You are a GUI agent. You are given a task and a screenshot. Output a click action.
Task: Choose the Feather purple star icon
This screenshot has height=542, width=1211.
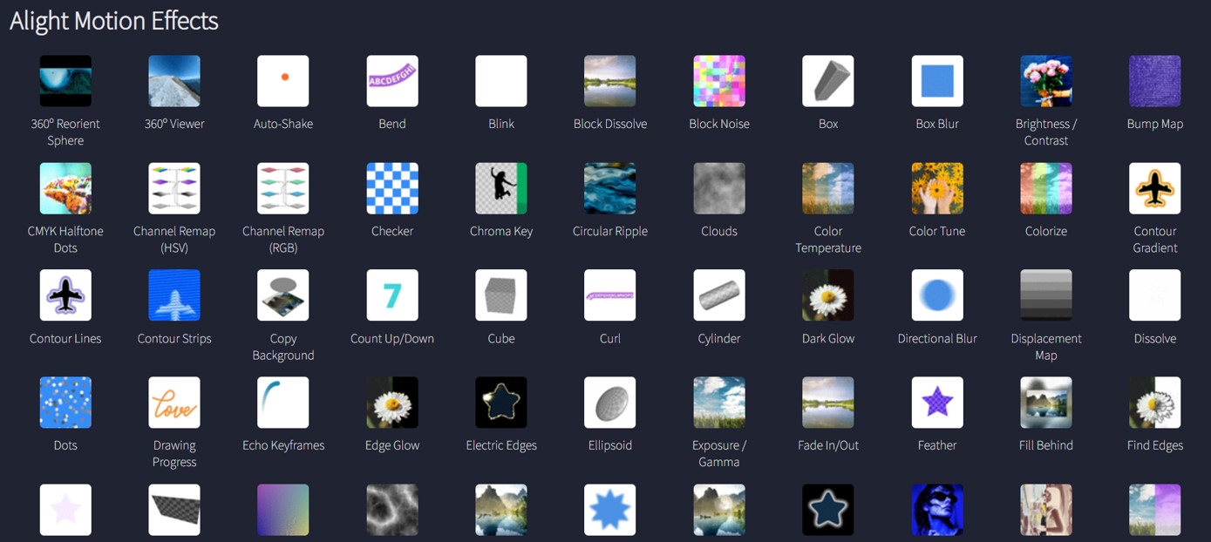[x=937, y=403]
